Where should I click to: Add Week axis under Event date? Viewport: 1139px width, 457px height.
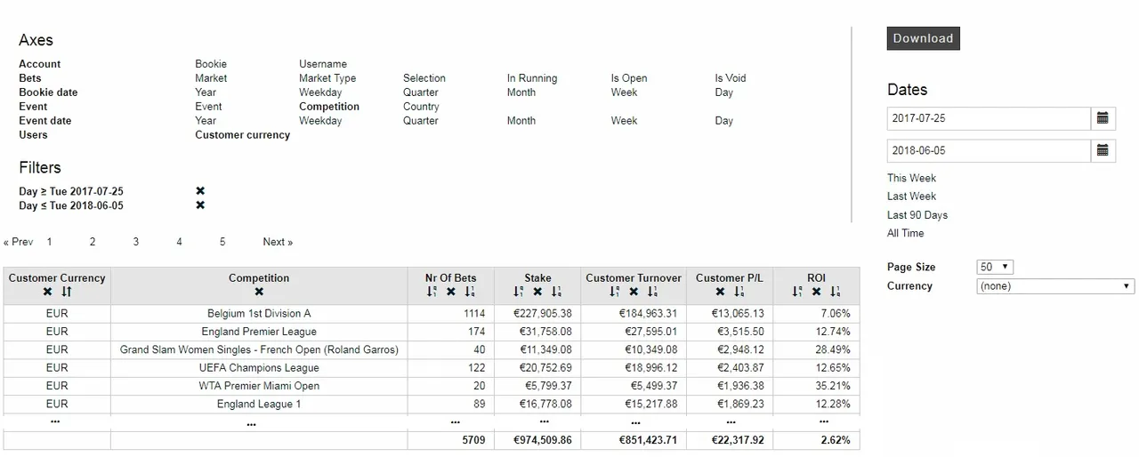point(624,121)
